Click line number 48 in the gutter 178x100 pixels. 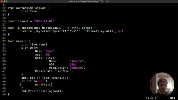pos(4,94)
